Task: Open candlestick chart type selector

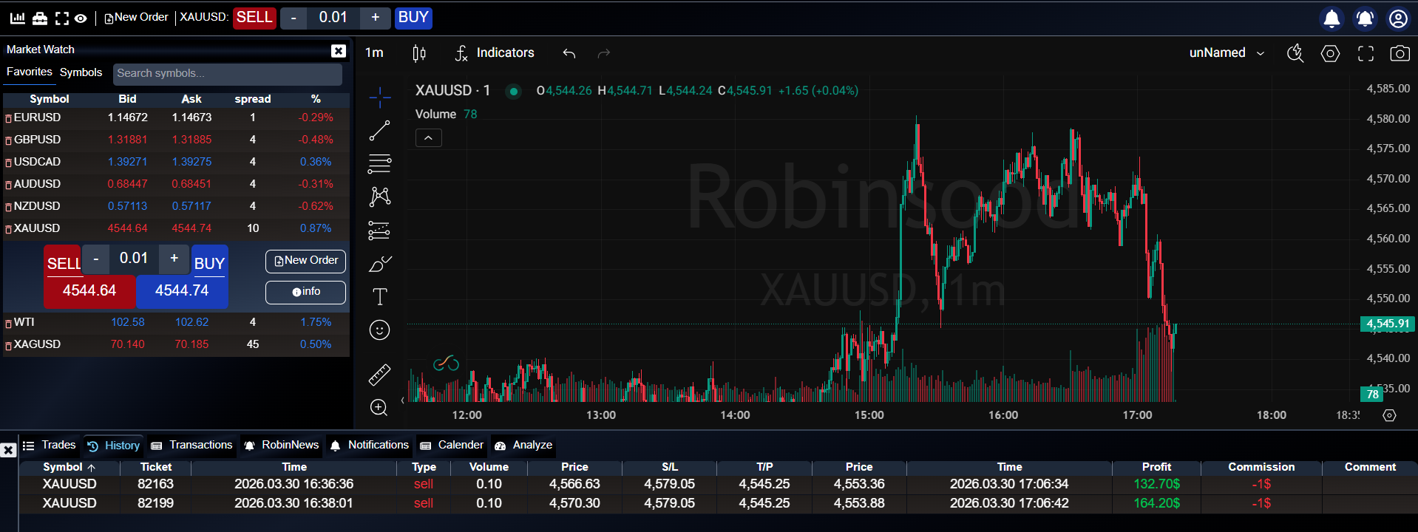Action: click(419, 53)
